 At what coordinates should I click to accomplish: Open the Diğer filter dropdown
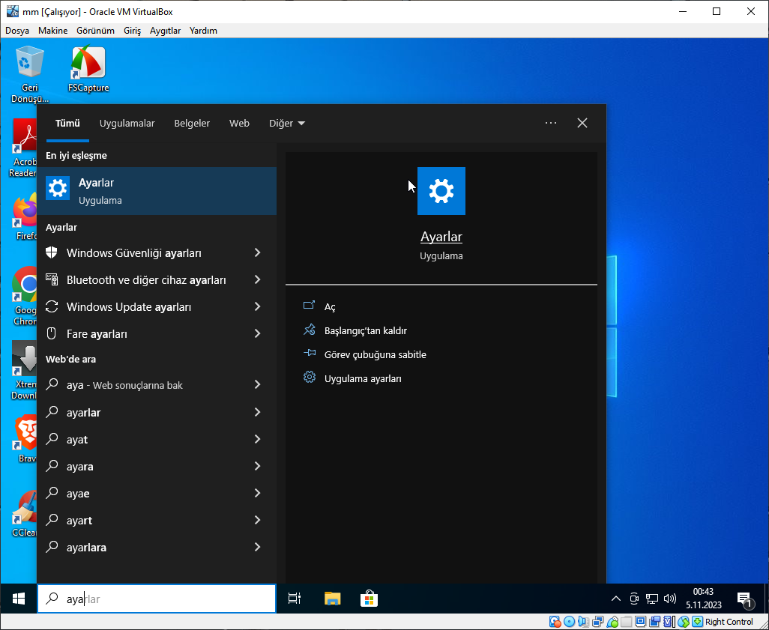pos(286,124)
